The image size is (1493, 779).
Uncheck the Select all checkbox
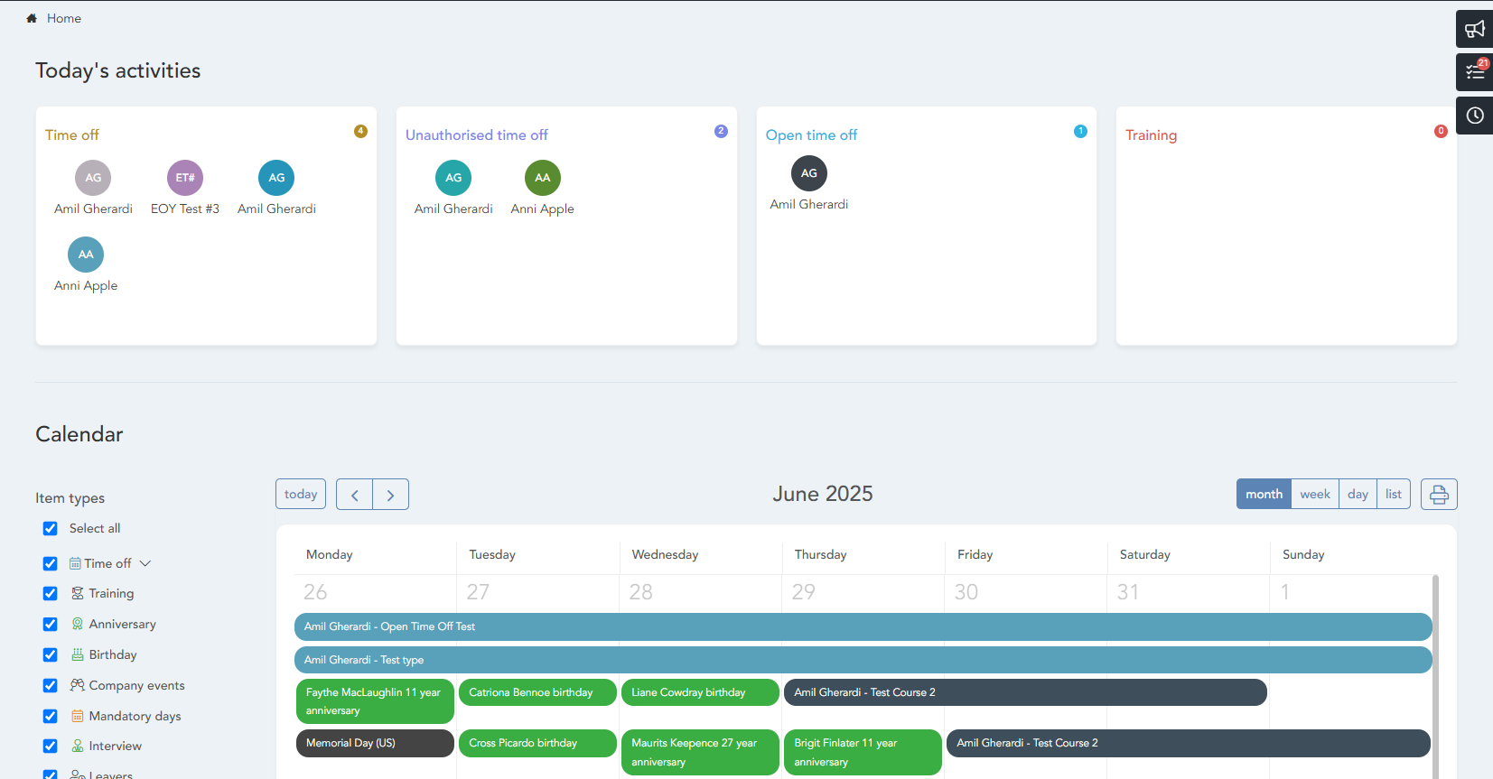pos(51,529)
